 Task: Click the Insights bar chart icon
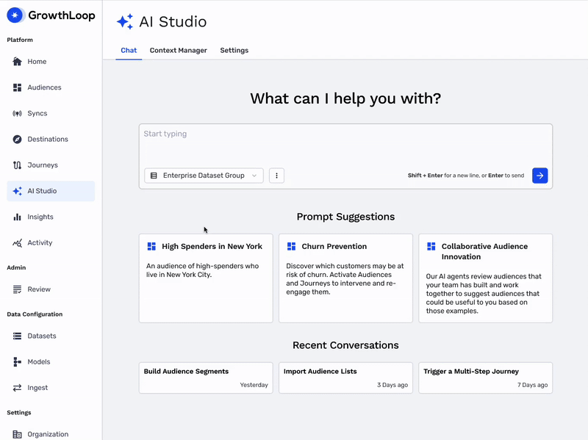(18, 217)
